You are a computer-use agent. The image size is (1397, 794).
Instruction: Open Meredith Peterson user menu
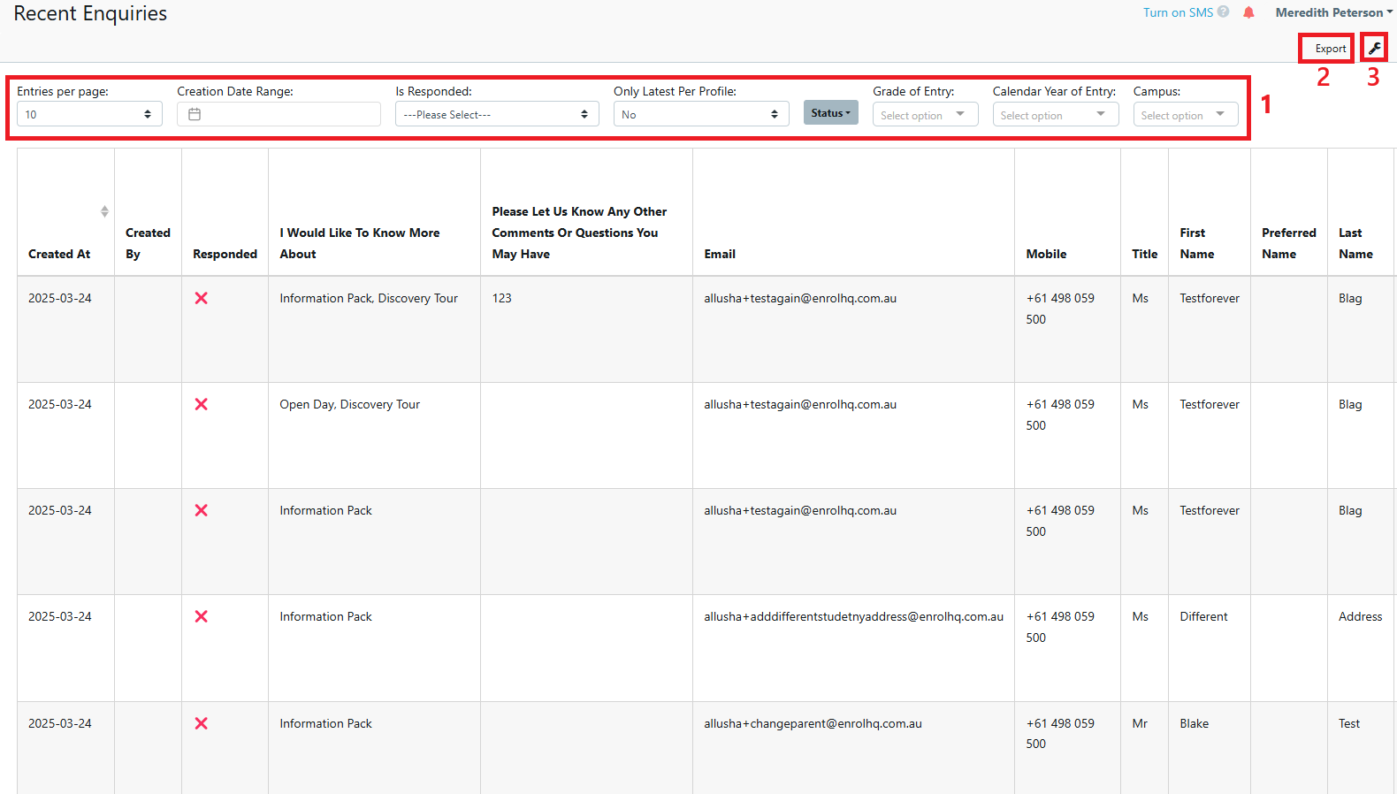tap(1332, 12)
